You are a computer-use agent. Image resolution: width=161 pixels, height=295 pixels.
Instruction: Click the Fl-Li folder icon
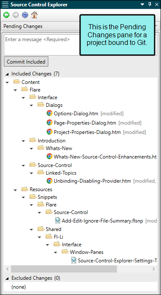(49, 237)
